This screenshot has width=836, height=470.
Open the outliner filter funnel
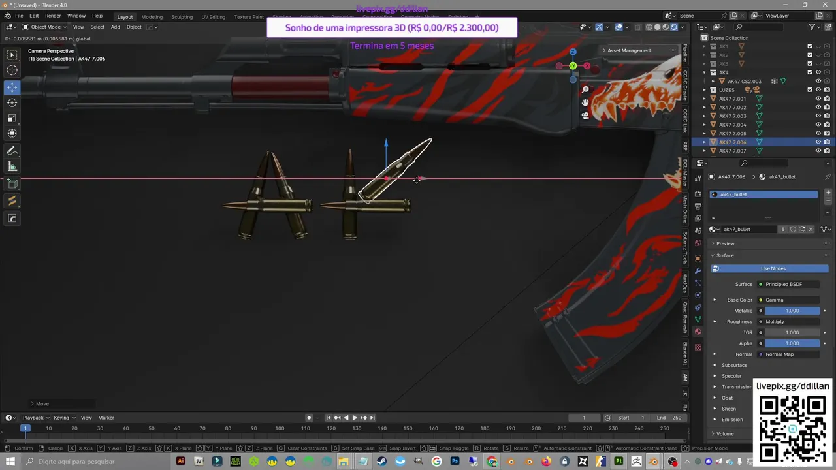tap(812, 27)
